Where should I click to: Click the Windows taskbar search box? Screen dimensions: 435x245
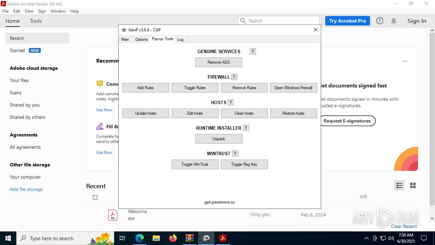point(65,238)
